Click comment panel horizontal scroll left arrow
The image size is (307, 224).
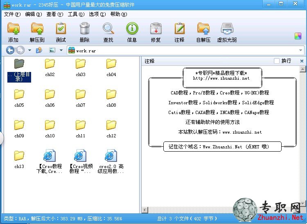[144, 210]
